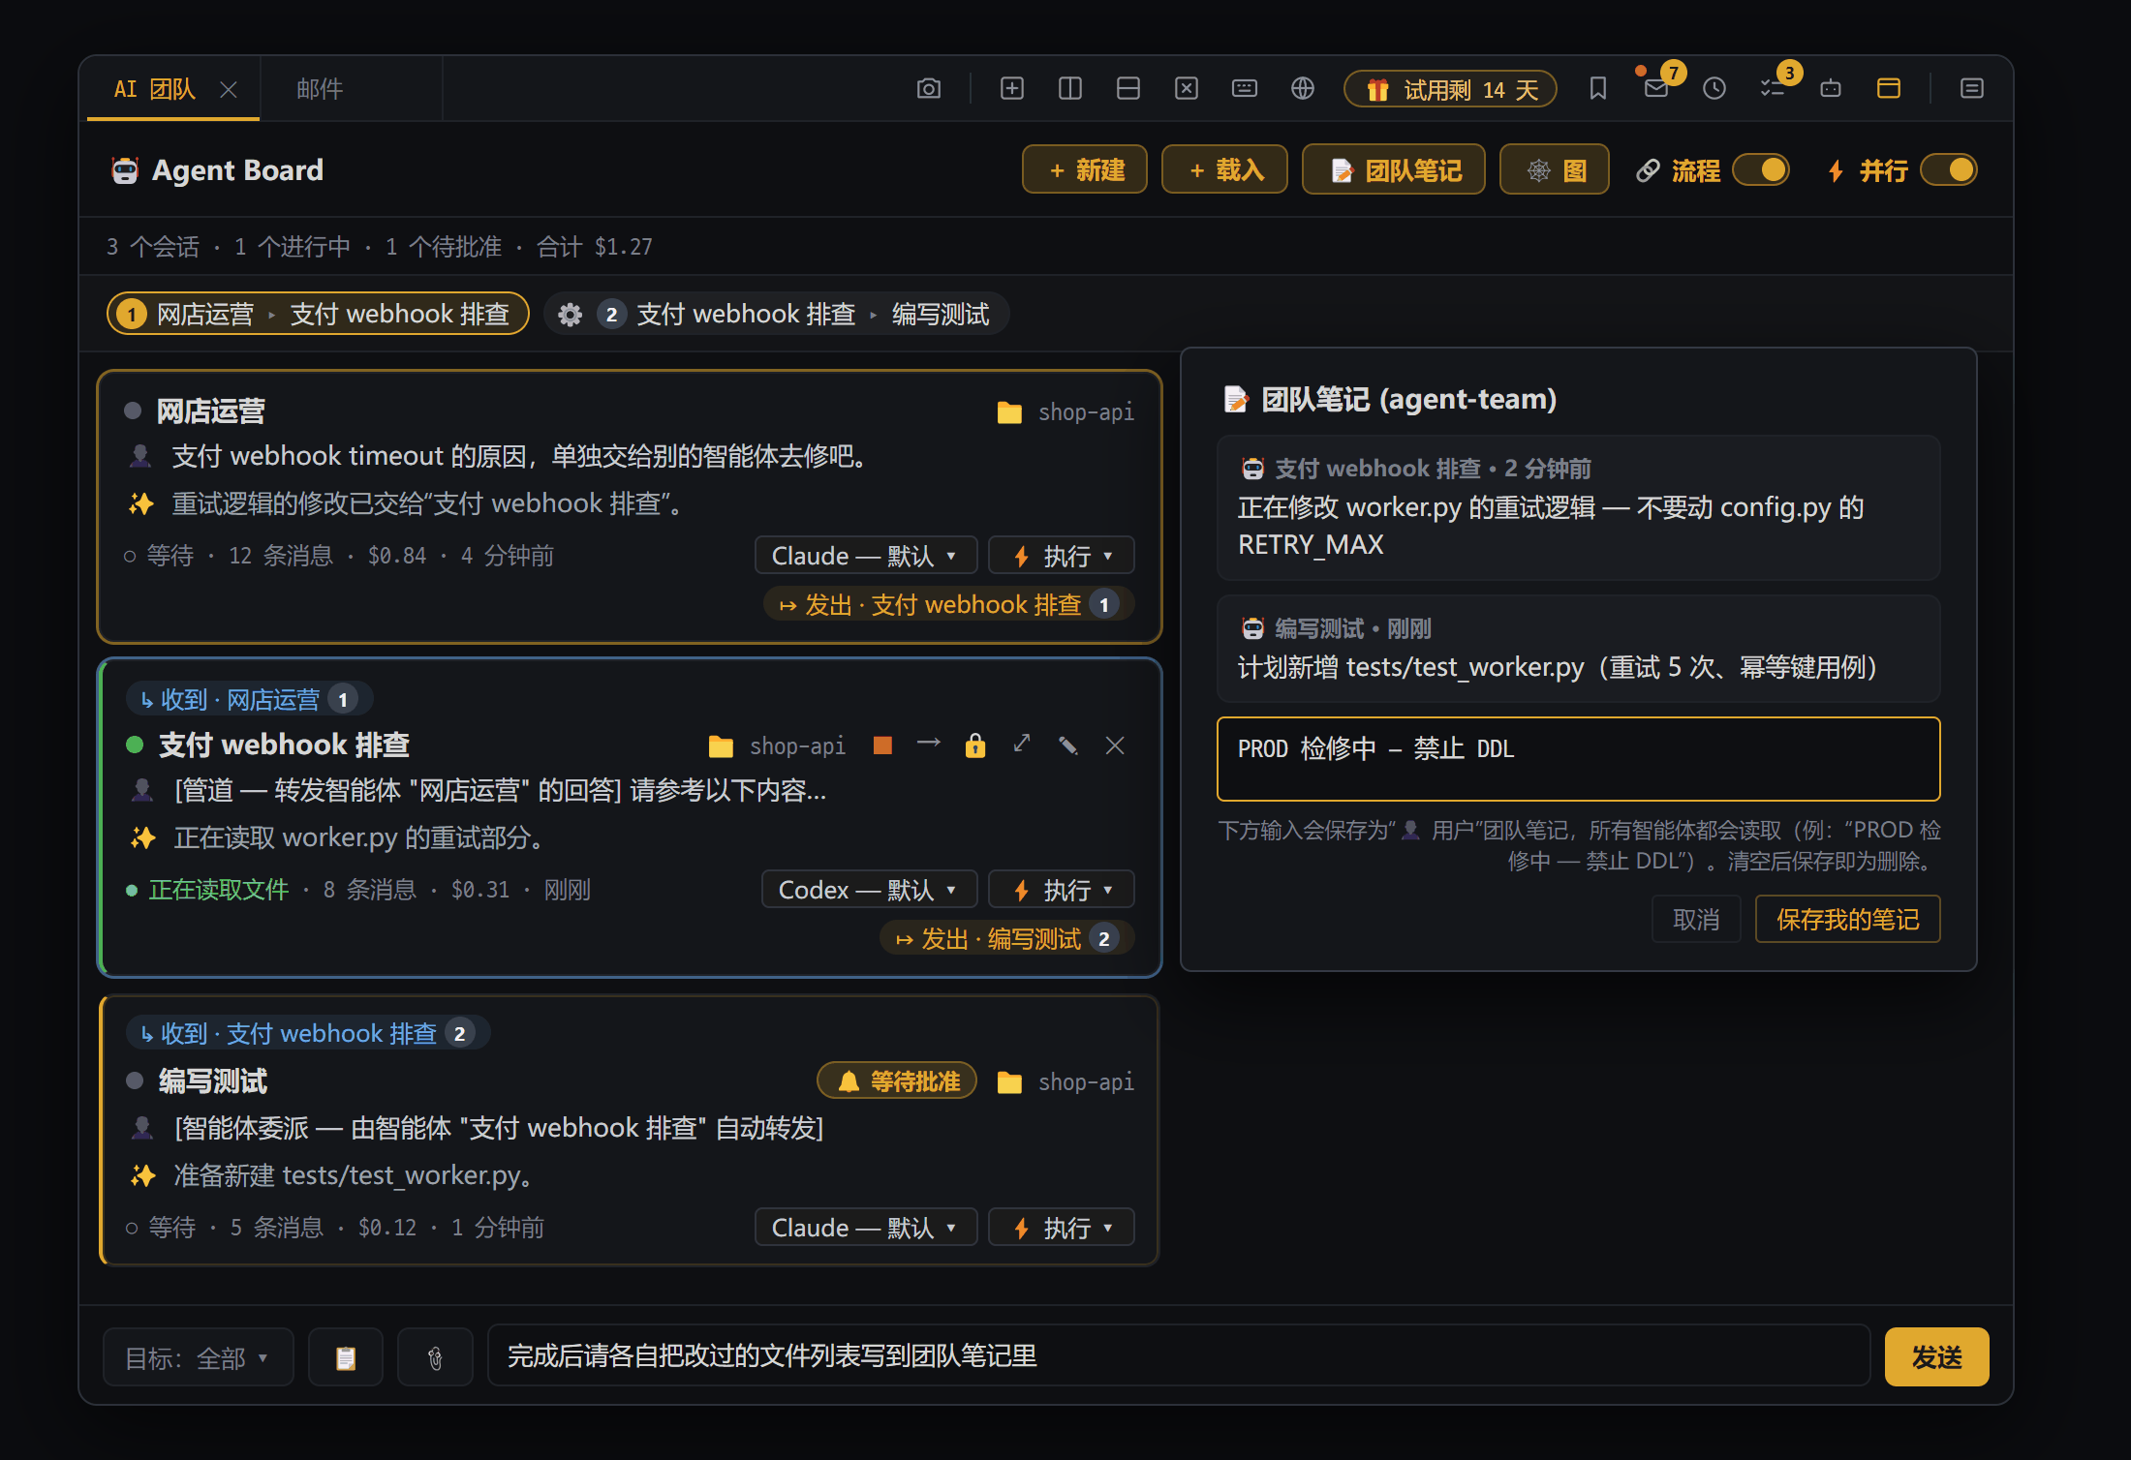Close the 支付 webhook 排查 card with the X icon

coord(1114,745)
